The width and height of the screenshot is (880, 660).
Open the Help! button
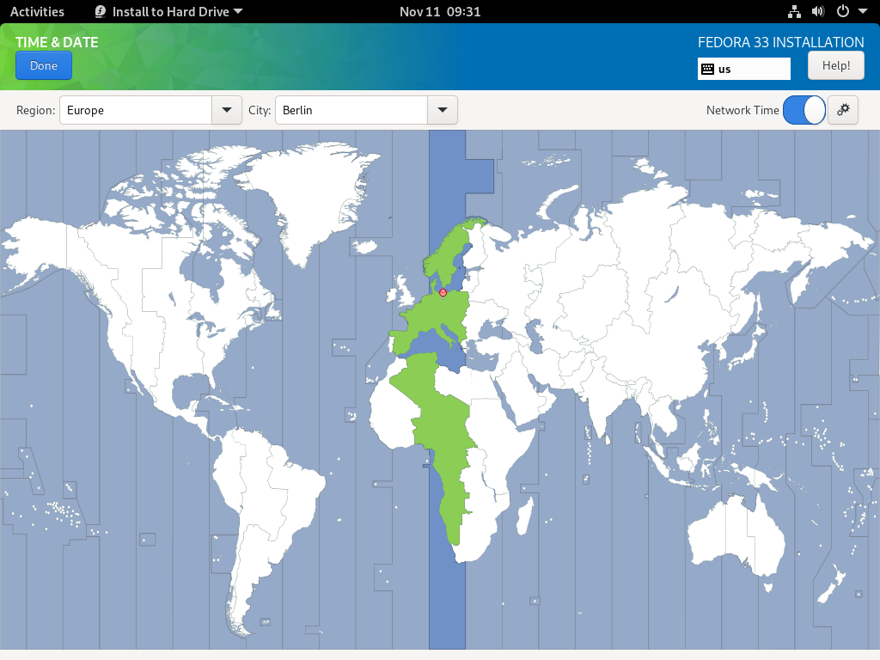[x=835, y=65]
